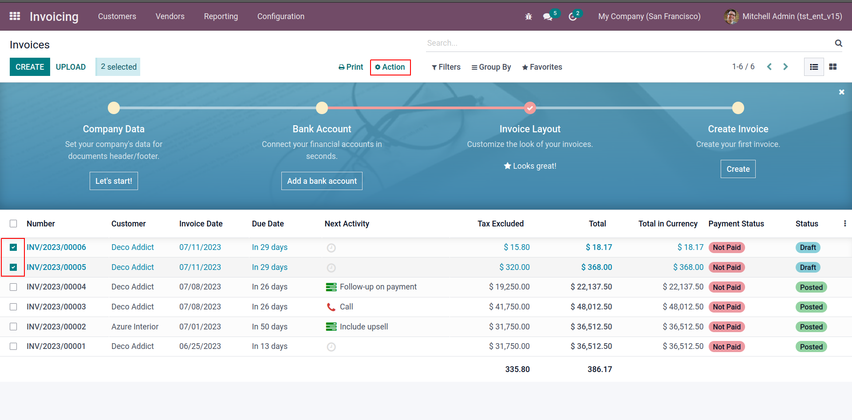Check the INV/2023/00003 row checkbox
Viewport: 852px width, 420px height.
pyautogui.click(x=13, y=307)
